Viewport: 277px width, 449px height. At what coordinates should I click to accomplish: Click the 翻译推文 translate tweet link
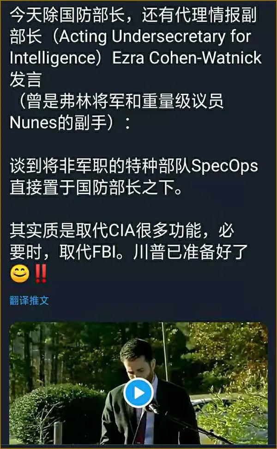point(29,300)
